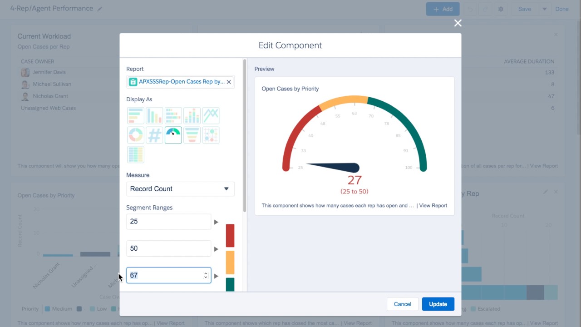This screenshot has height=327, width=581.
Task: Click the left panel vertical scrollbar
Action: 245,135
